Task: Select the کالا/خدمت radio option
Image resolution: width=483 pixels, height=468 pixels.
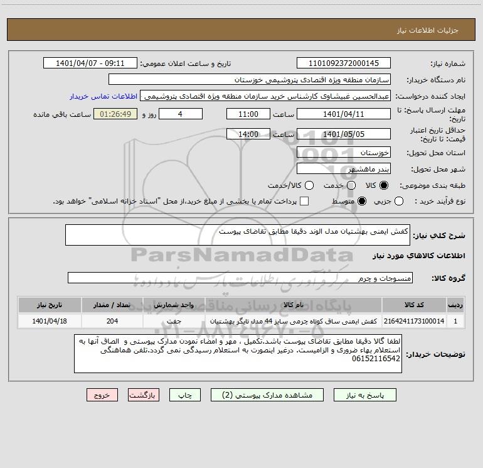Action: click(x=309, y=185)
